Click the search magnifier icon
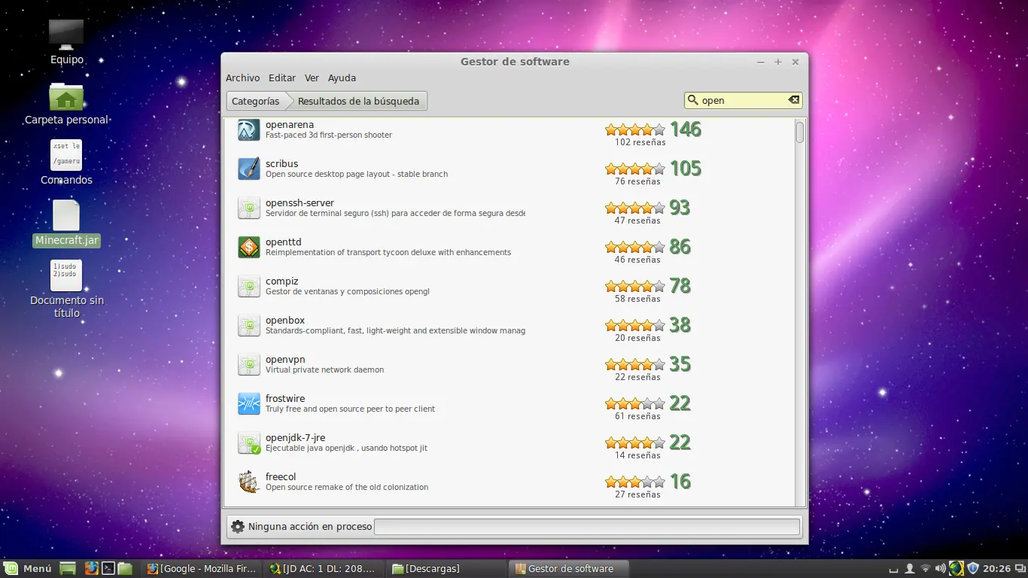The image size is (1028, 578). point(693,100)
